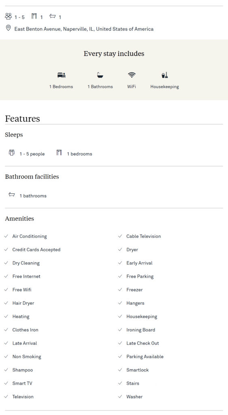Click the checkmark next to Air Conditioning
The image size is (228, 415).
coord(6,236)
